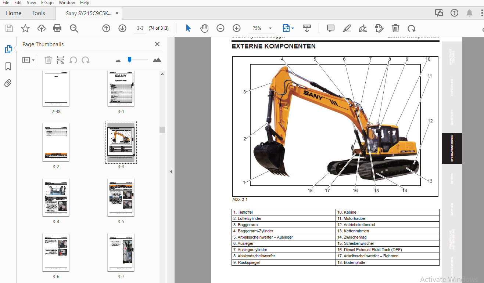Reduce thumbnail size with small mountain icon
484x283 pixels.
click(118, 60)
